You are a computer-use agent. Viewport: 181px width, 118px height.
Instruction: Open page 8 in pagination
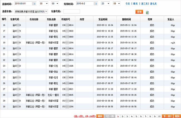pos(150,116)
